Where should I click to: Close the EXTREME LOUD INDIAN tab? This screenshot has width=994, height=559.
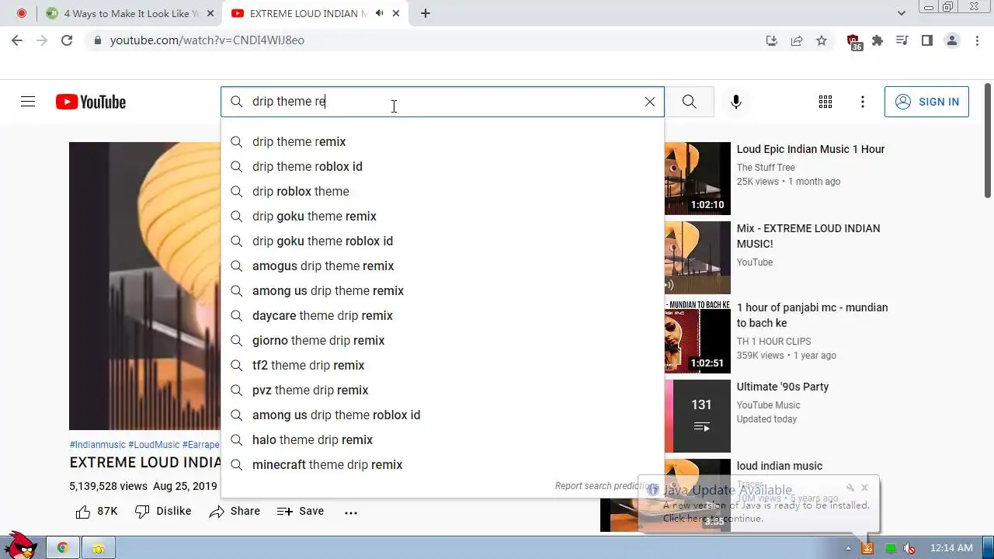tap(398, 13)
